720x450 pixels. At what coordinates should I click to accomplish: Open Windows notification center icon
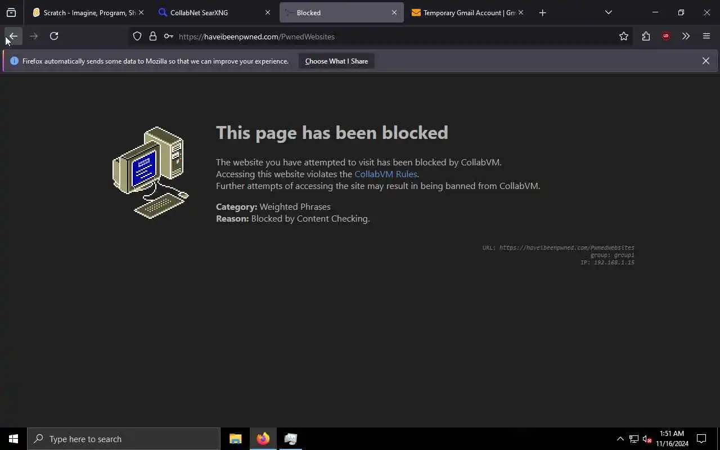coord(701,439)
